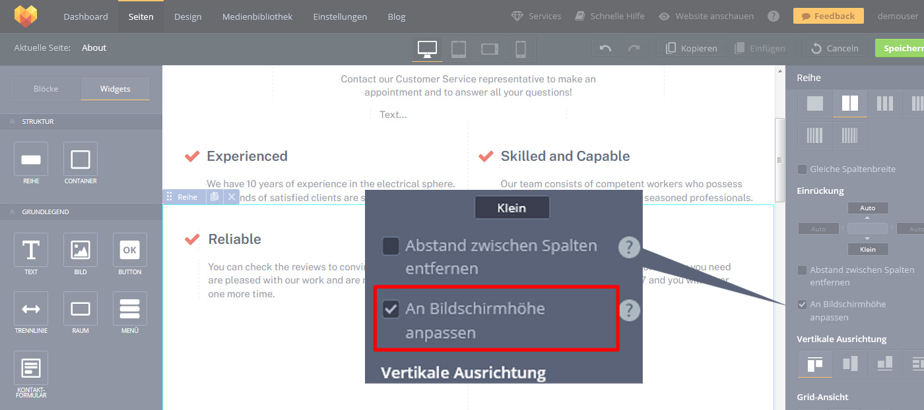
Task: Add the Text widget icon
Action: pyautogui.click(x=31, y=250)
